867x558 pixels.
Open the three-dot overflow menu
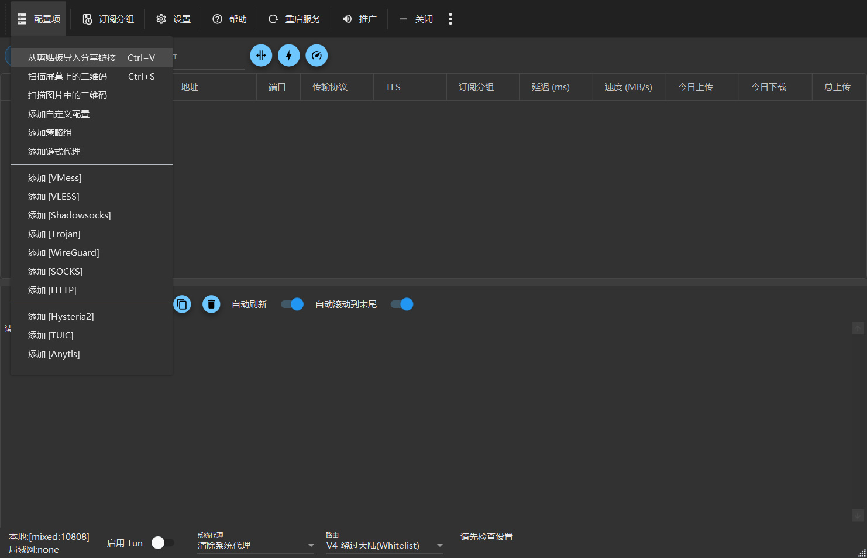point(450,19)
